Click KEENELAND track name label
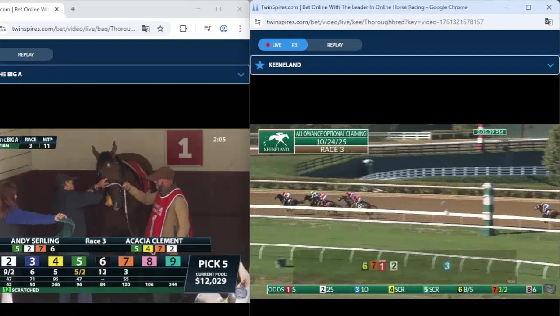Image resolution: width=560 pixels, height=316 pixels. 285,65
